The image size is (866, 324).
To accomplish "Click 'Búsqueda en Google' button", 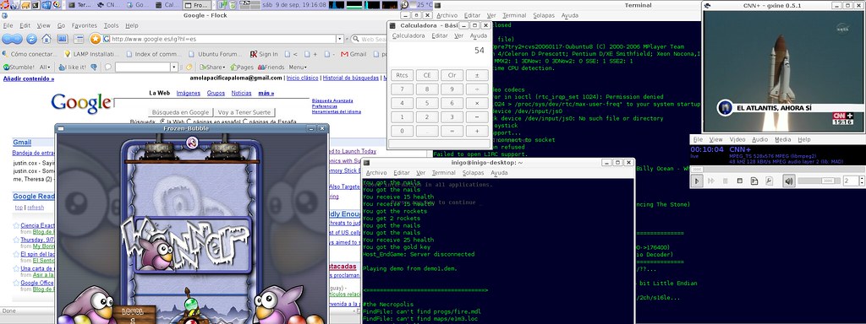I will click(x=180, y=112).
